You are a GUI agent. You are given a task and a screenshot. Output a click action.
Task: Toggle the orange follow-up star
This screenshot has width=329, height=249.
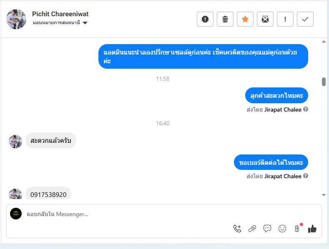(245, 19)
